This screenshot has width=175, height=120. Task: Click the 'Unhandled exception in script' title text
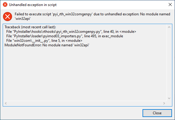33,5
